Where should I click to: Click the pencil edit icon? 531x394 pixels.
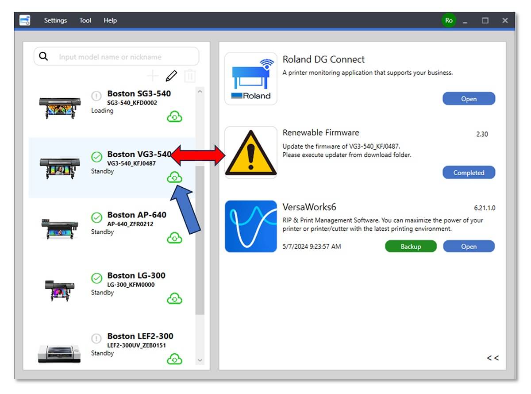point(171,76)
